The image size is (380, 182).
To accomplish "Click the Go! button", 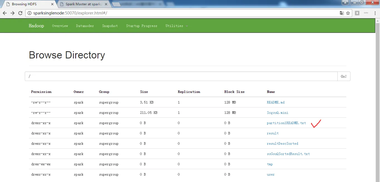I will point(344,76).
